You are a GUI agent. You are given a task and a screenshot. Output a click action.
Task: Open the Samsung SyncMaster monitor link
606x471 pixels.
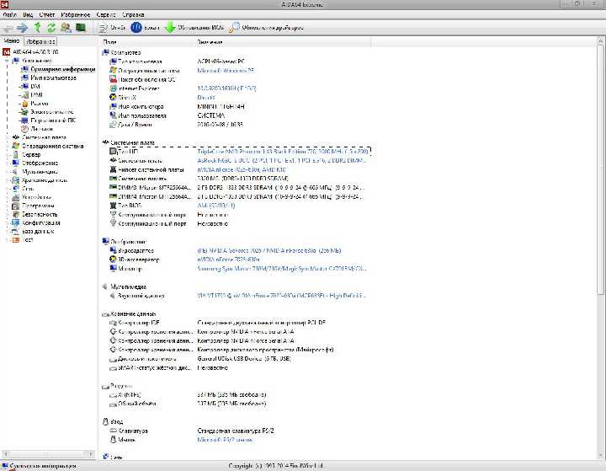(281, 269)
